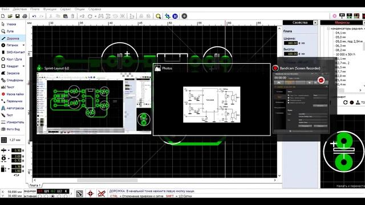Toggle visibility of red М1 layer label
Viewport: 365px width, 205px height.
point(40,191)
